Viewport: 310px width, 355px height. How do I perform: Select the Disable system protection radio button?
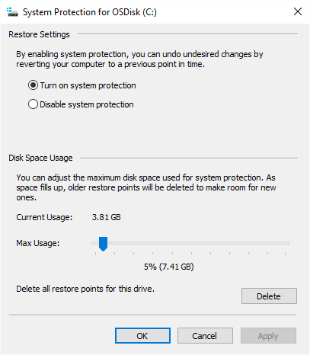[x=33, y=104]
